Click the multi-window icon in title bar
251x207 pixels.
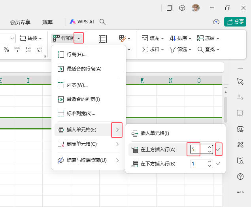(170, 8)
